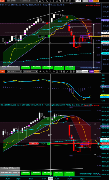The image size is (109, 180).
Task: Open chart style icon in MES toolbar
Action: tap(40, 1)
